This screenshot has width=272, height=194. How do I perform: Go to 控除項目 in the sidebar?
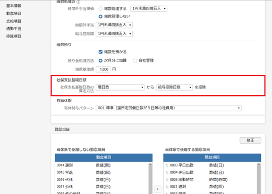(x=14, y=36)
